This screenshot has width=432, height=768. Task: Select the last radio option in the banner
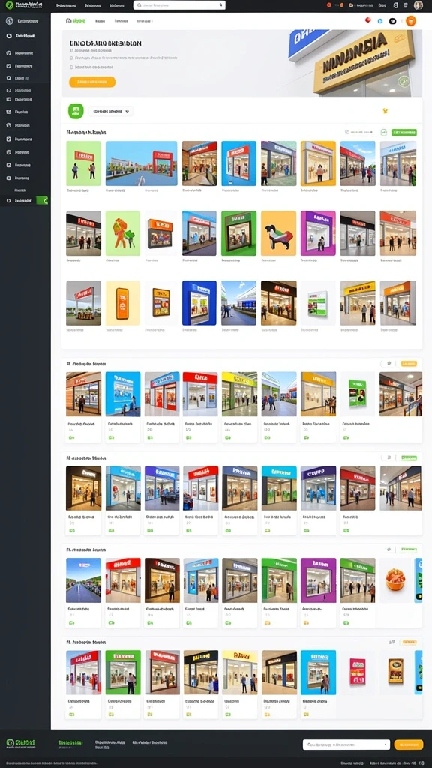coord(71,67)
